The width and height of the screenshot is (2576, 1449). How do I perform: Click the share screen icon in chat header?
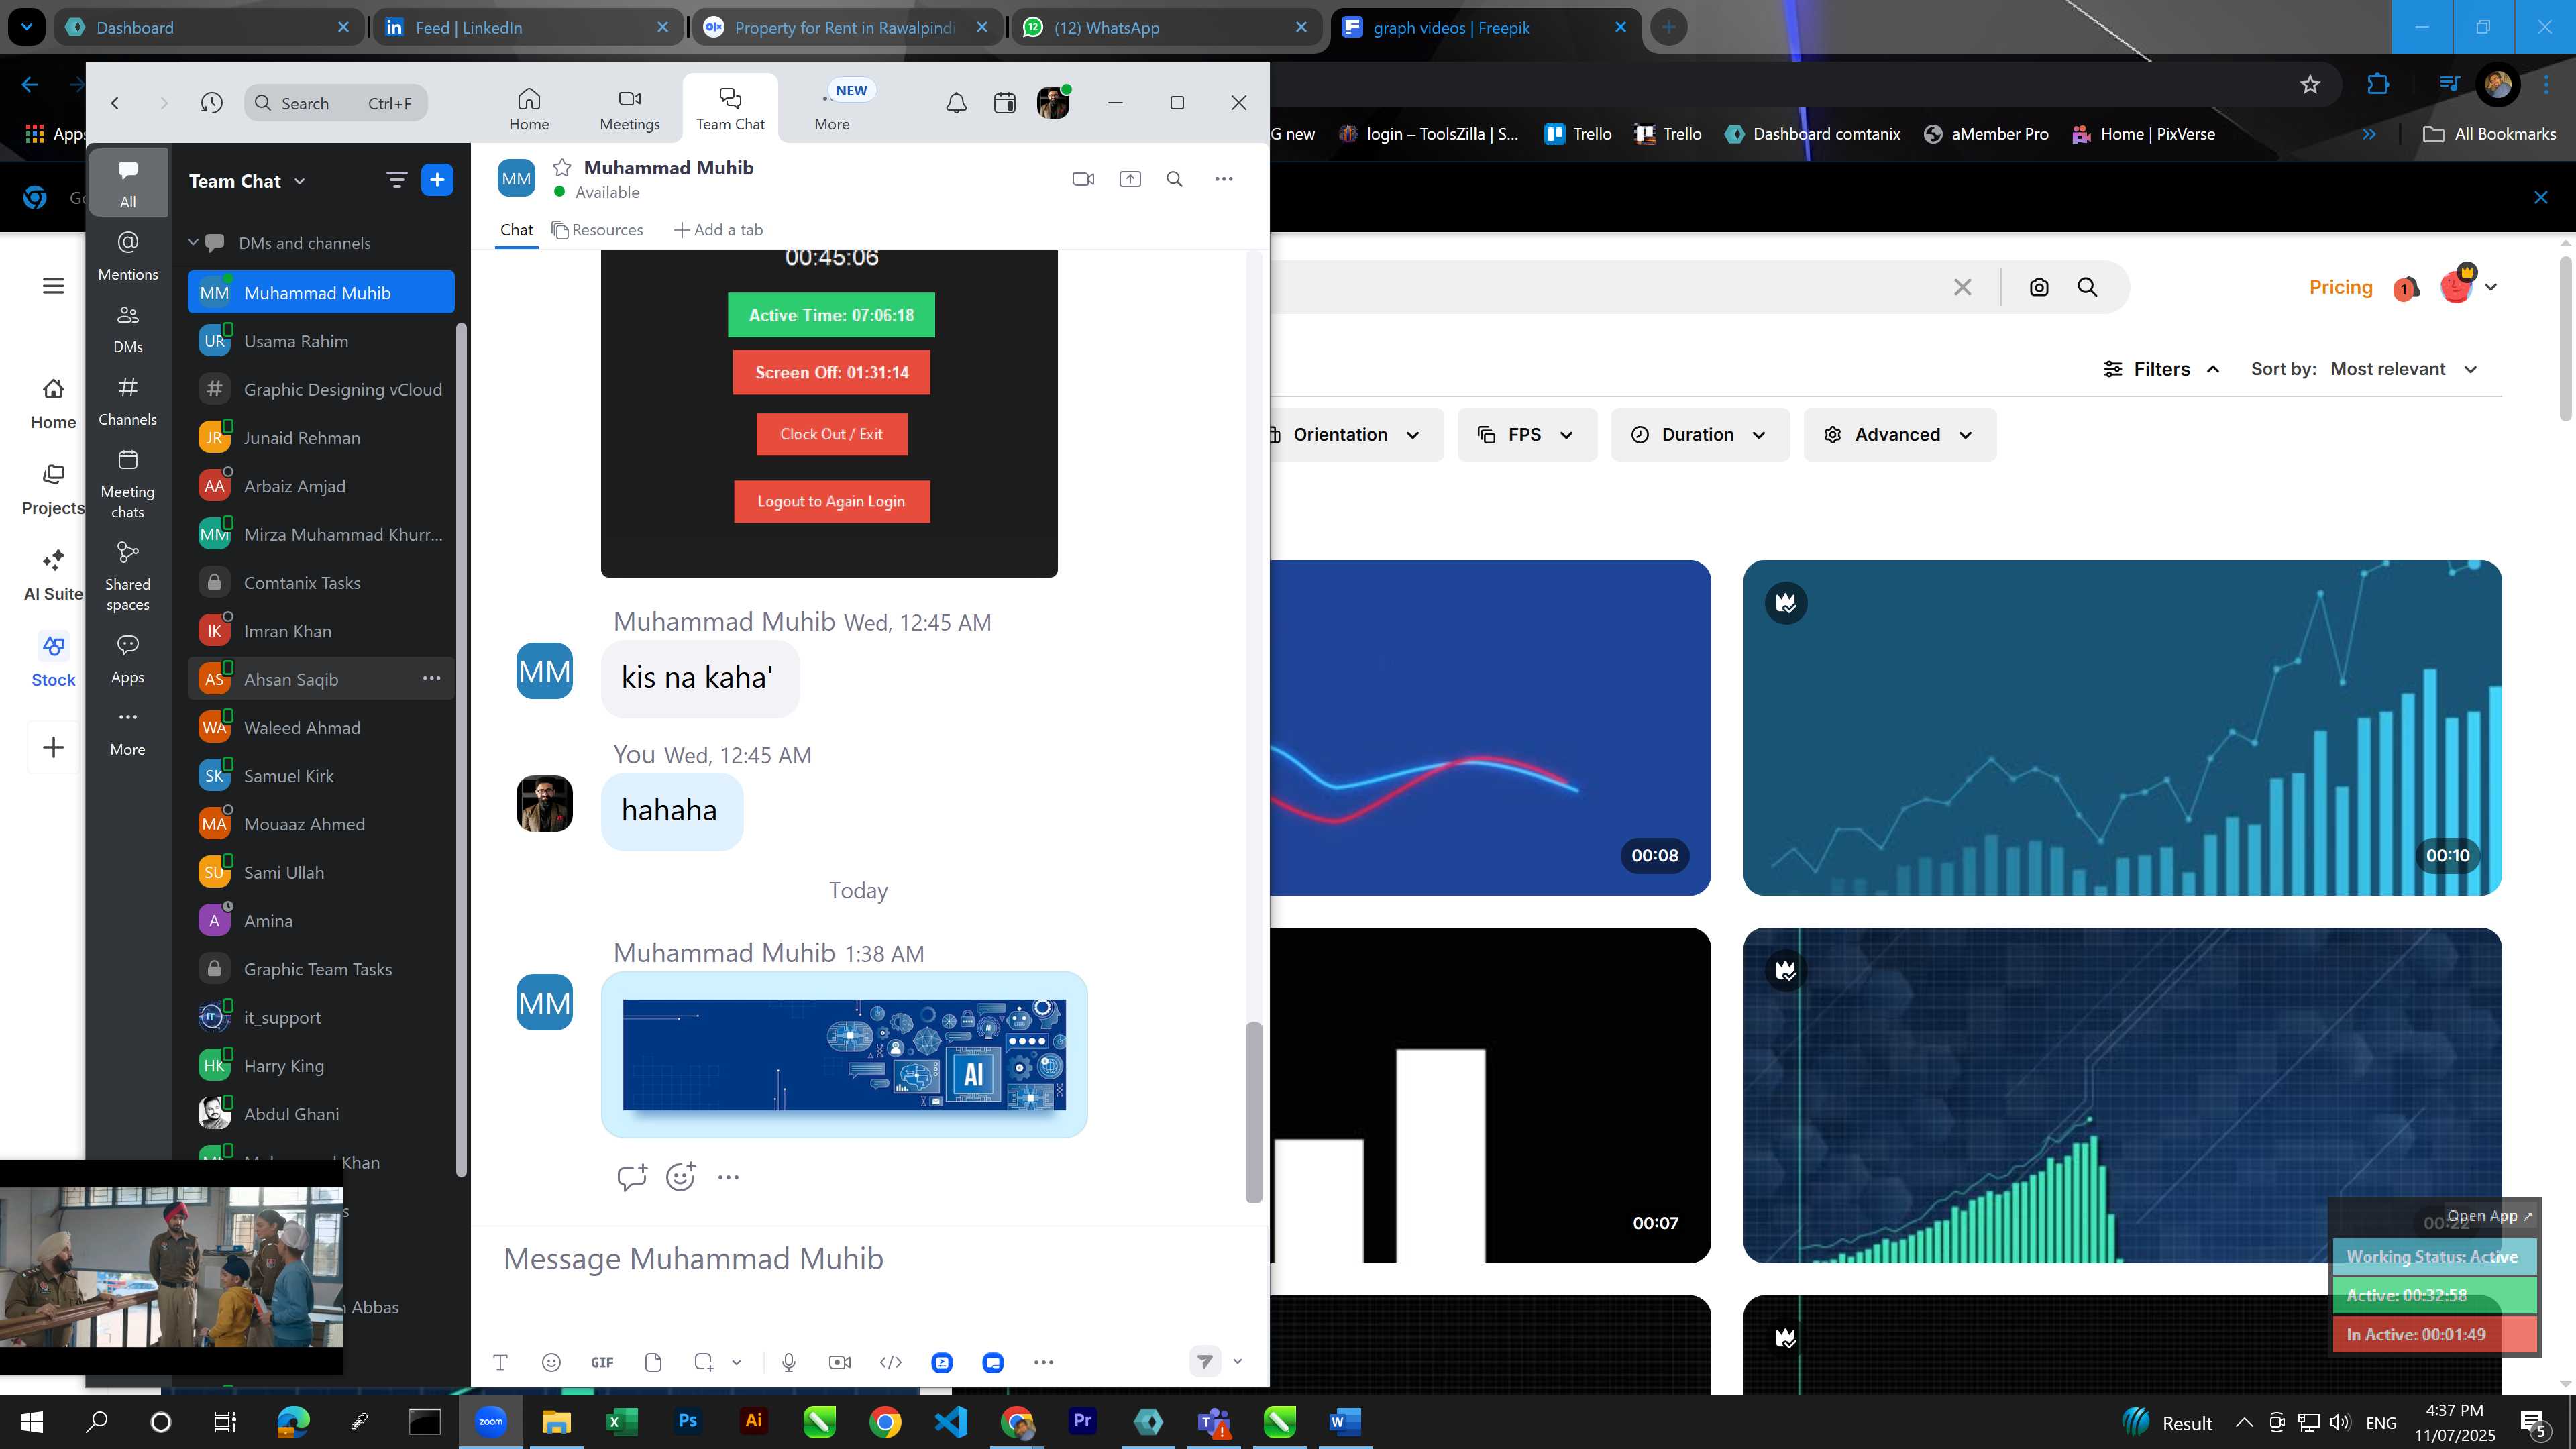[x=1130, y=179]
